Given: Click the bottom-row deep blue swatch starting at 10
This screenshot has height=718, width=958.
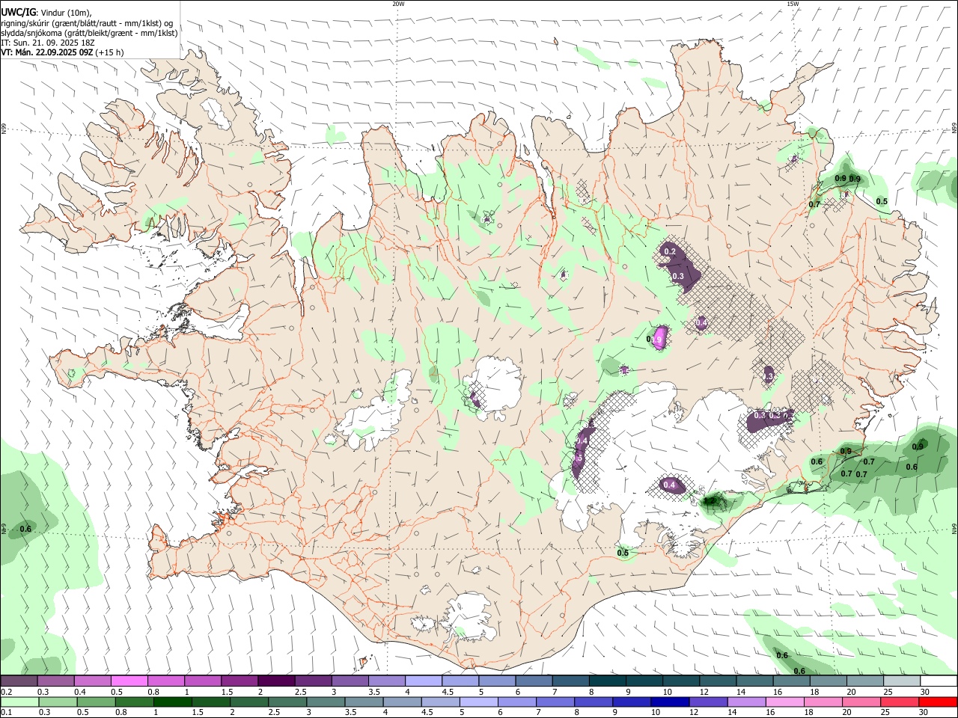Looking at the screenshot, I should [x=669, y=702].
